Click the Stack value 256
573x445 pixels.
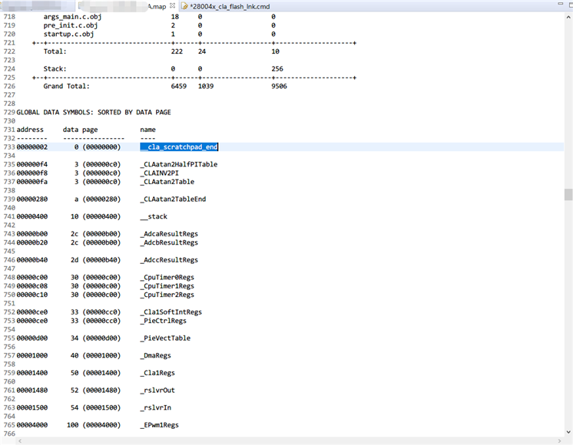pos(277,69)
